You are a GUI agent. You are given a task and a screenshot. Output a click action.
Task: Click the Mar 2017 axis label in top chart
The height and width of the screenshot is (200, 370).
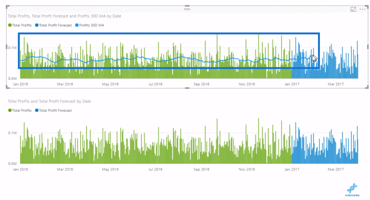[x=336, y=84]
